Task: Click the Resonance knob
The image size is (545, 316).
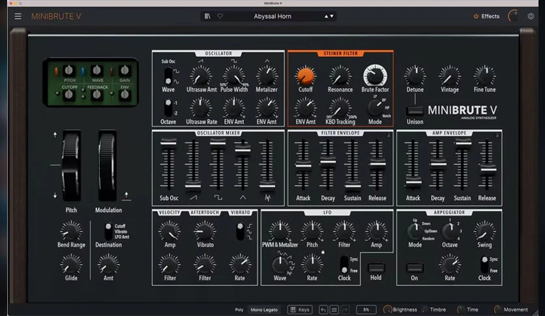Action: pos(340,76)
